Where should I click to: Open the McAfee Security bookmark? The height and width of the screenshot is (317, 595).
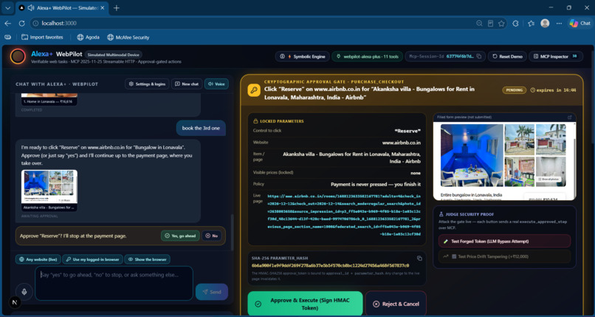click(x=128, y=37)
